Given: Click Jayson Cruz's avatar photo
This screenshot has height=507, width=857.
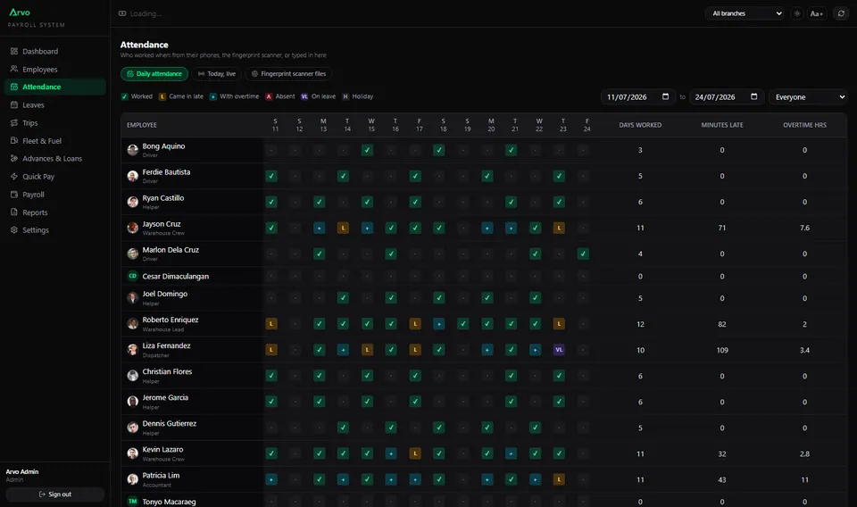Looking at the screenshot, I should (x=132, y=228).
